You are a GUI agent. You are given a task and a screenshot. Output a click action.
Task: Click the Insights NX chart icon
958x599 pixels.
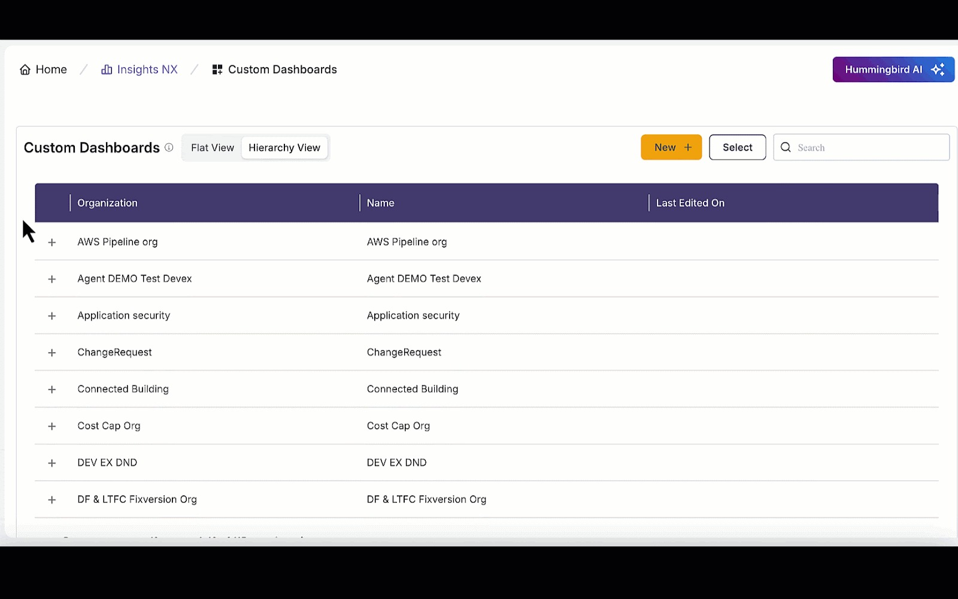tap(107, 69)
